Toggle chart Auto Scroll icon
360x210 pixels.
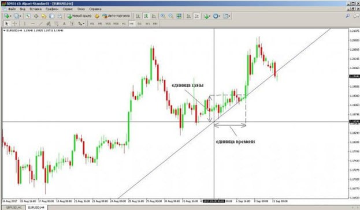[188, 16]
